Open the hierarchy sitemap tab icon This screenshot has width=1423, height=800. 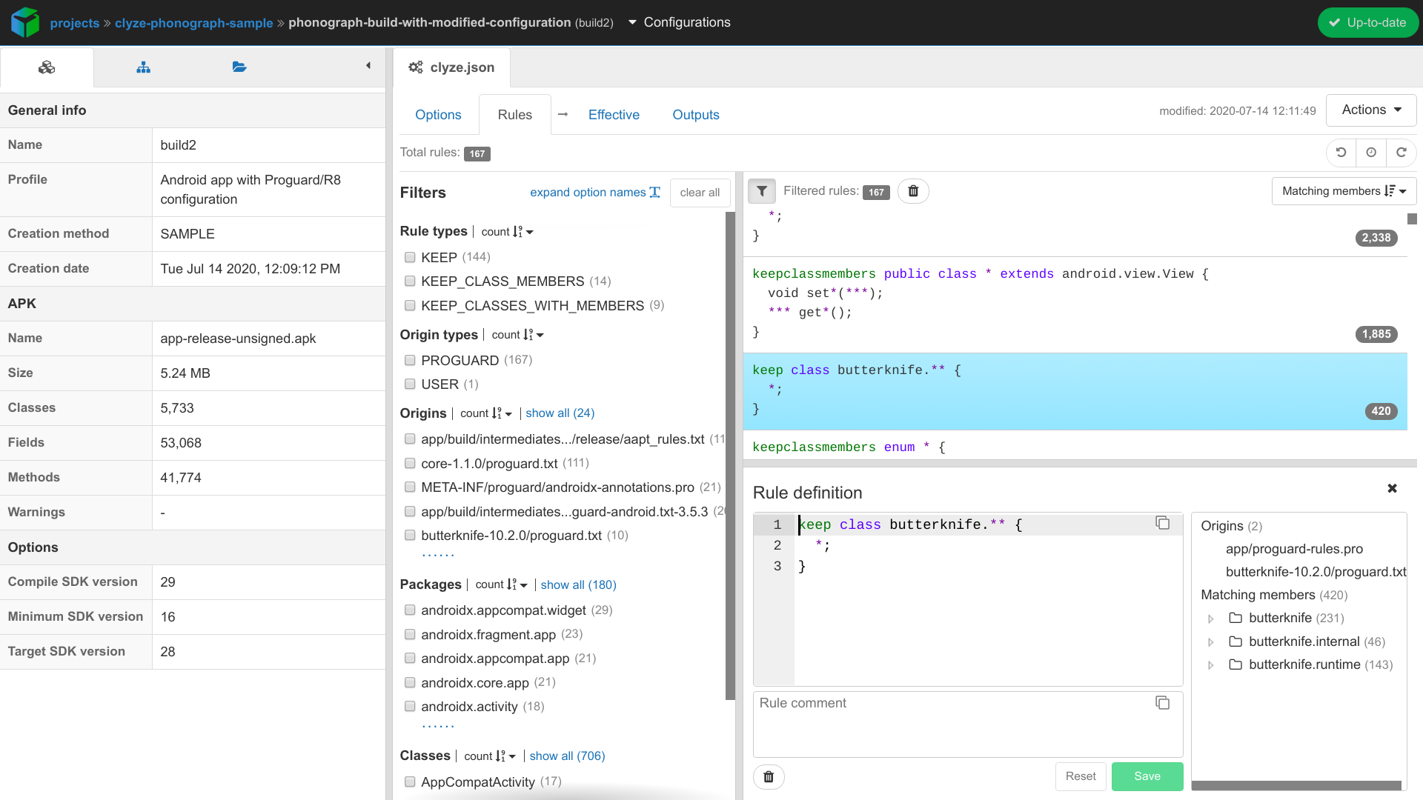coord(144,67)
